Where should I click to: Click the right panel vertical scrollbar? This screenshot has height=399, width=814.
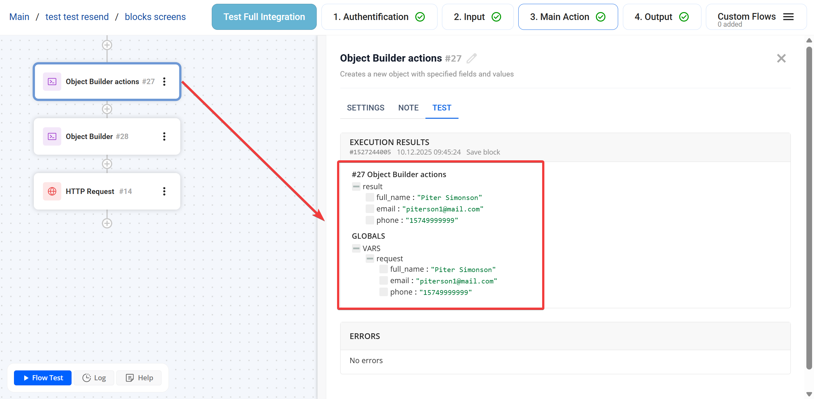809,206
